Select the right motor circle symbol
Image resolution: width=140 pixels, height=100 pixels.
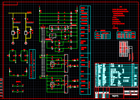(x=26, y=43)
